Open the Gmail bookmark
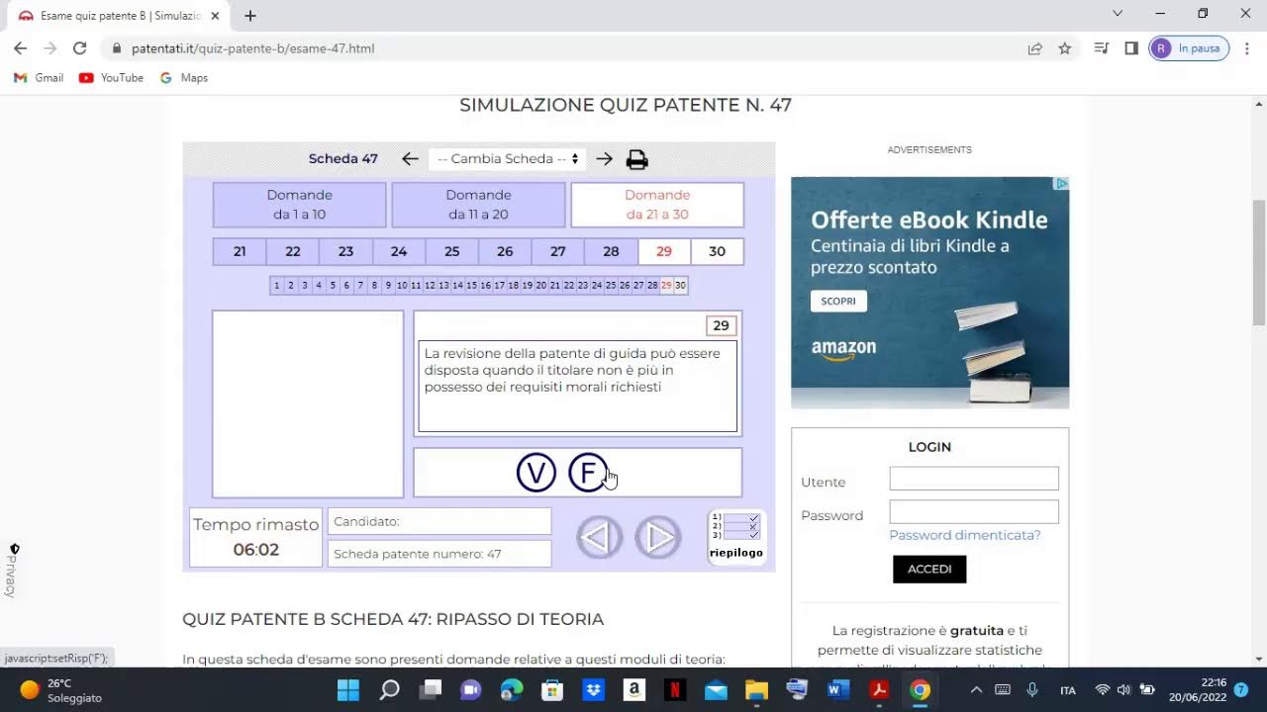This screenshot has height=712, width=1267. pyautogui.click(x=39, y=77)
